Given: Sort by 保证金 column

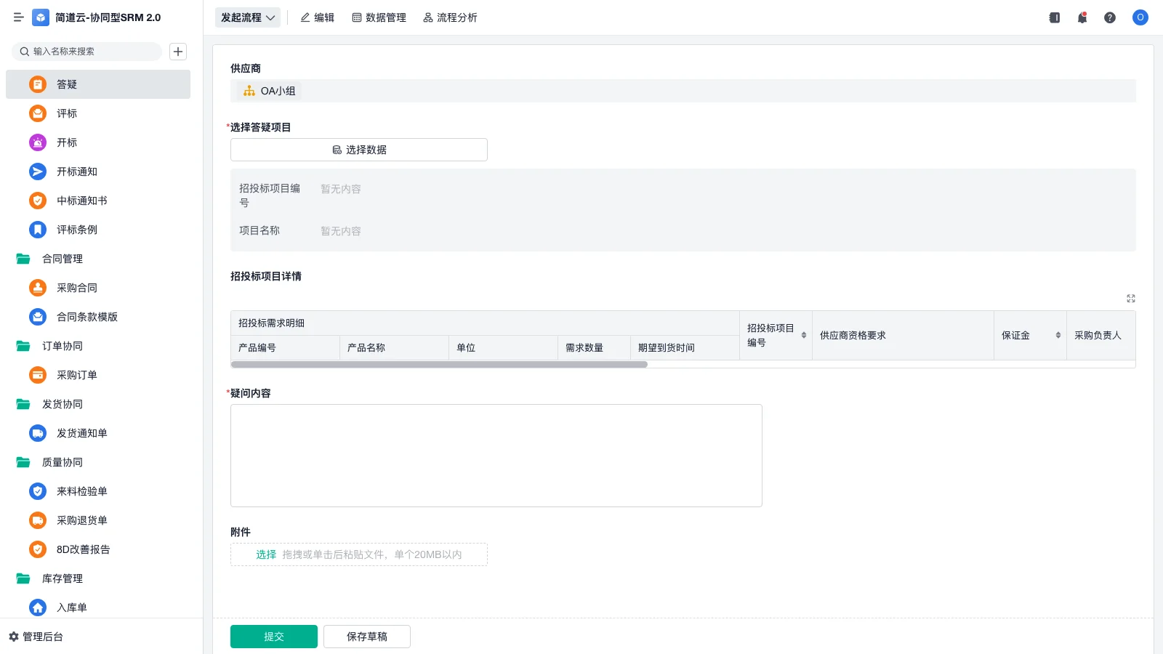Looking at the screenshot, I should pyautogui.click(x=1058, y=335).
